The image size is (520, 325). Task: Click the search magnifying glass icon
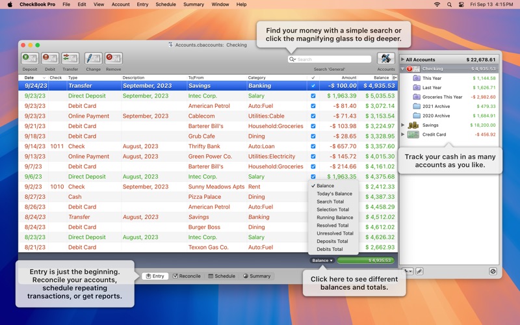click(292, 59)
